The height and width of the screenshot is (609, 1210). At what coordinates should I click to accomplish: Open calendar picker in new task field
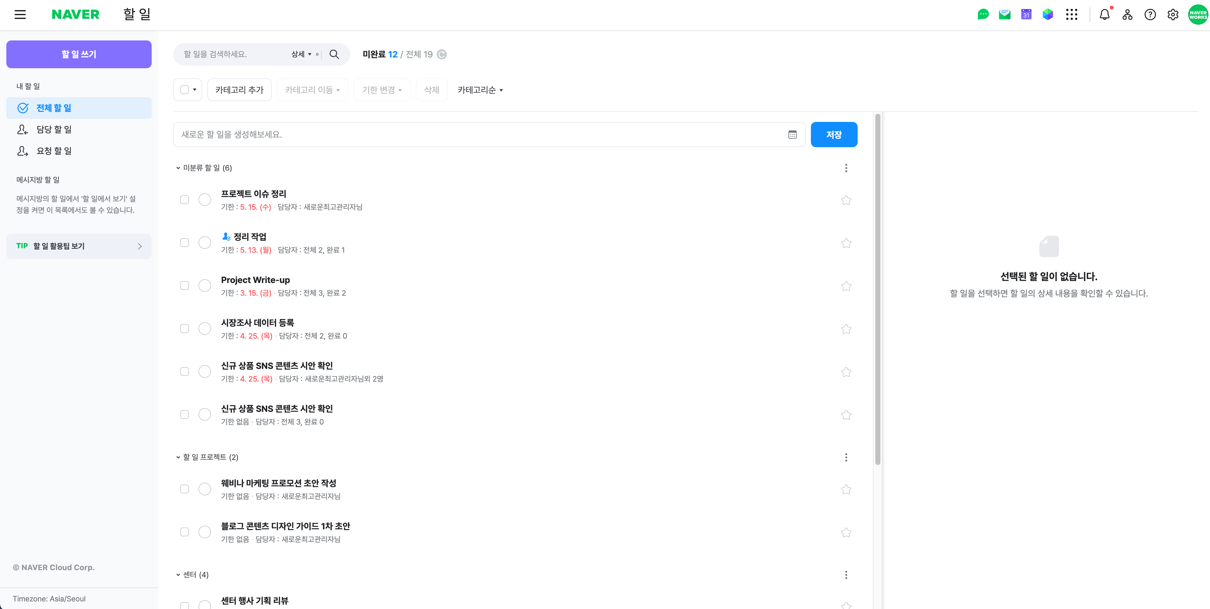tap(793, 135)
